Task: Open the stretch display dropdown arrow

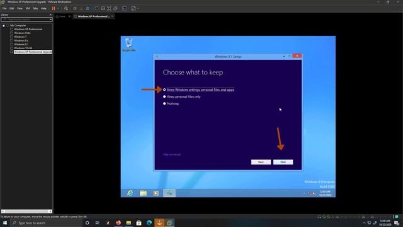Action: click(x=138, y=8)
